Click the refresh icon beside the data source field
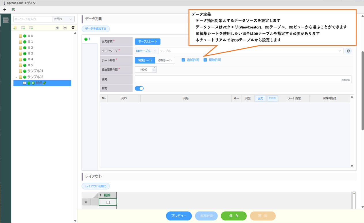Screen dimensions: 364x223 pyautogui.click(x=348, y=51)
